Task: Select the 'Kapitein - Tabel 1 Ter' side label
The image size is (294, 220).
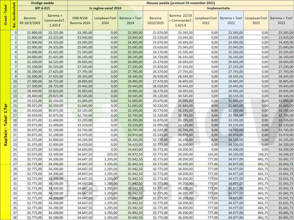Action: pyautogui.click(x=5, y=125)
